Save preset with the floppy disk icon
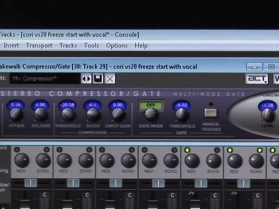The image size is (279, 209). (98, 79)
